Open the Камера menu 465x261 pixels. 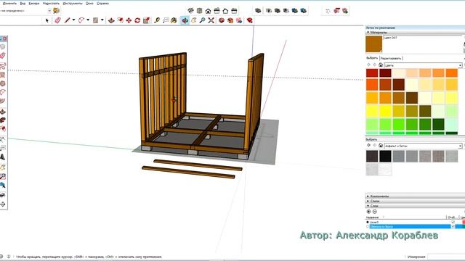click(x=34, y=3)
